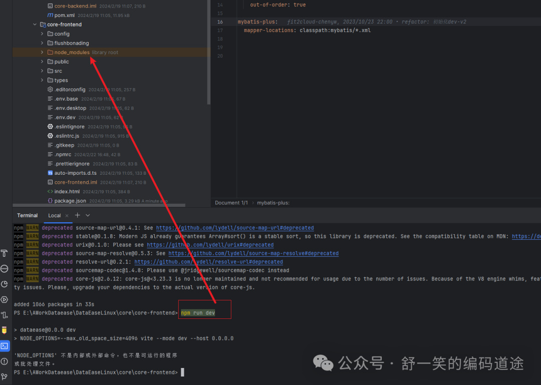Expand the flushbonading folder chevron
Screen dimensions: 541x385
coord(42,43)
